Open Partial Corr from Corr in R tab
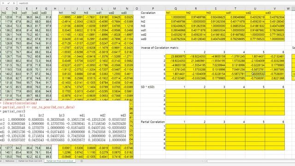295x166 pixels. [30, 161]
